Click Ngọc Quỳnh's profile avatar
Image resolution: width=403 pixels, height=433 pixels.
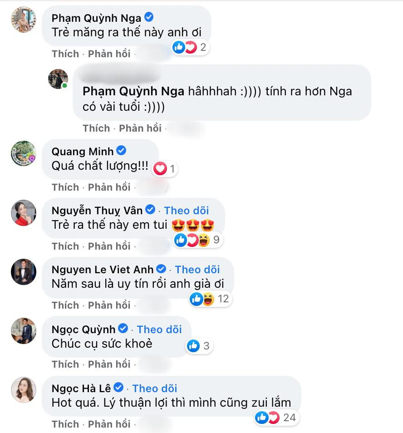[23, 331]
